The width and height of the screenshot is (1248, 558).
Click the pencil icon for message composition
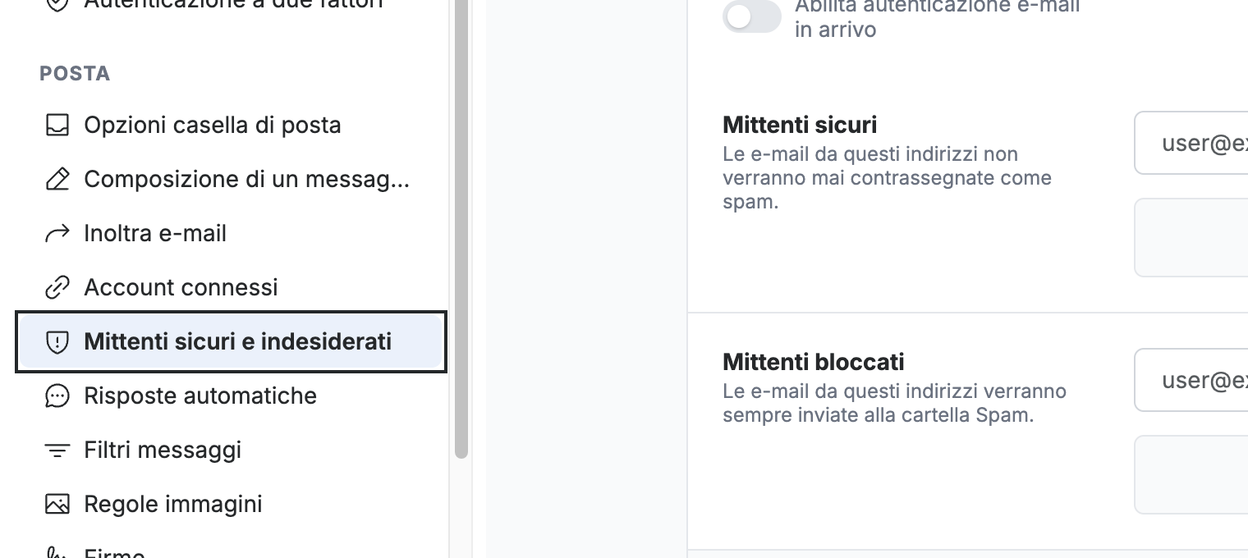pos(57,180)
